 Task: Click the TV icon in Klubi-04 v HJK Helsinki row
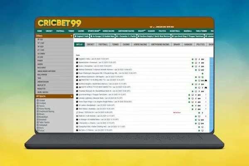199,116
